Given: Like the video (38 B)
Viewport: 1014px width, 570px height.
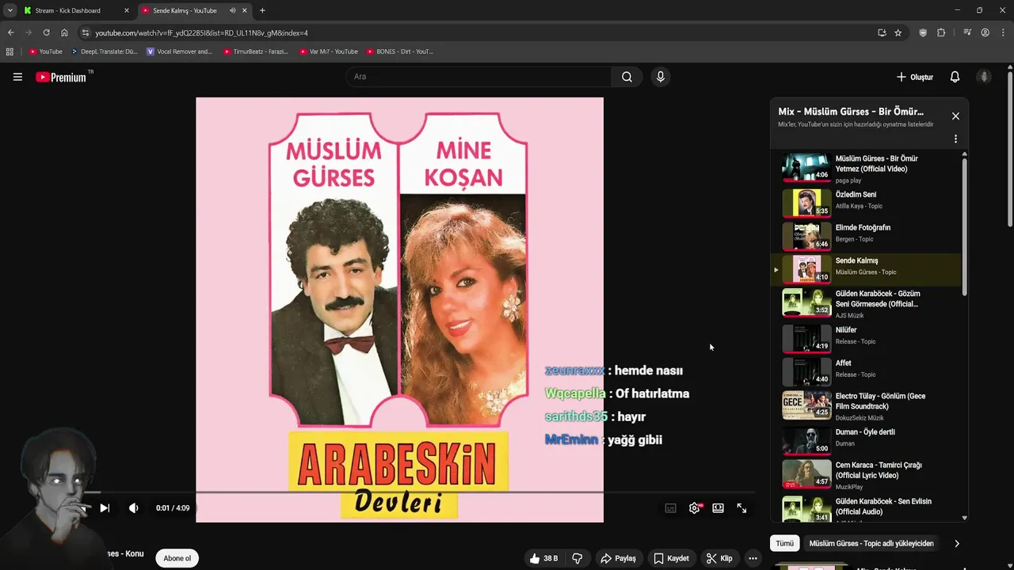Looking at the screenshot, I should (x=543, y=558).
